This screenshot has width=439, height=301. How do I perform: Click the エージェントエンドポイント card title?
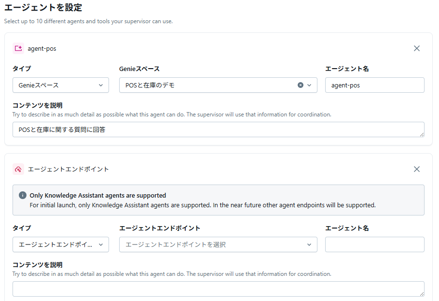[69, 169]
